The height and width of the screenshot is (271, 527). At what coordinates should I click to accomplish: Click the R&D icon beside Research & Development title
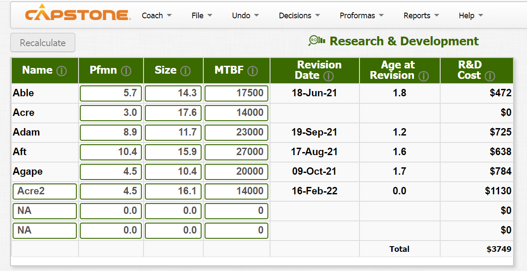click(317, 41)
